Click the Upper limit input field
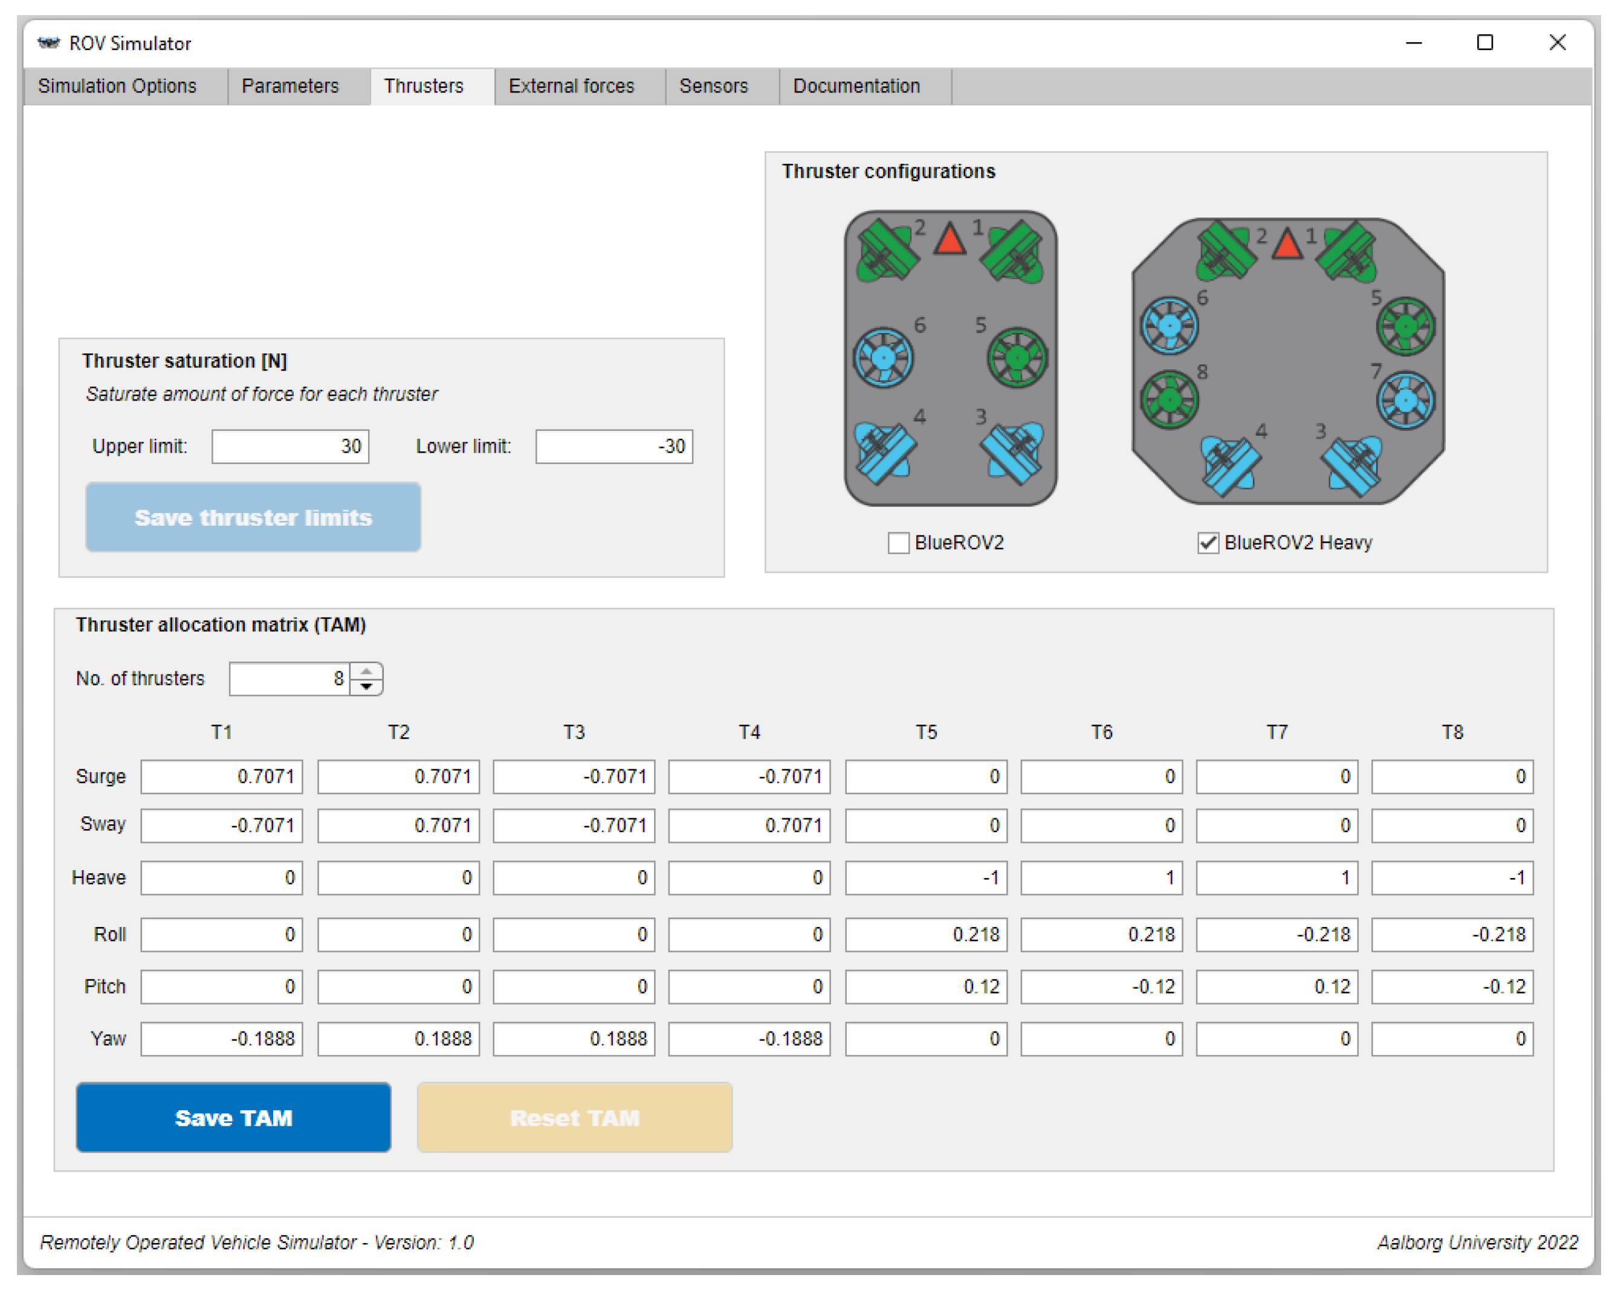This screenshot has height=1295, width=1615. pyautogui.click(x=290, y=447)
